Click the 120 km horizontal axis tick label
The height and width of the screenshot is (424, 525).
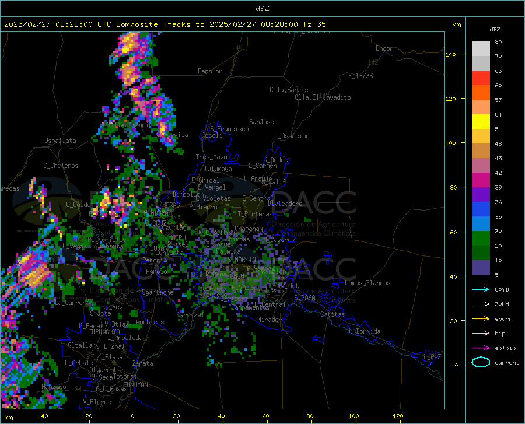coord(398,416)
